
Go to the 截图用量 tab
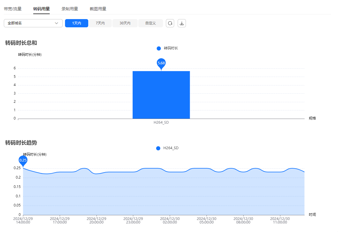[x=98, y=9]
